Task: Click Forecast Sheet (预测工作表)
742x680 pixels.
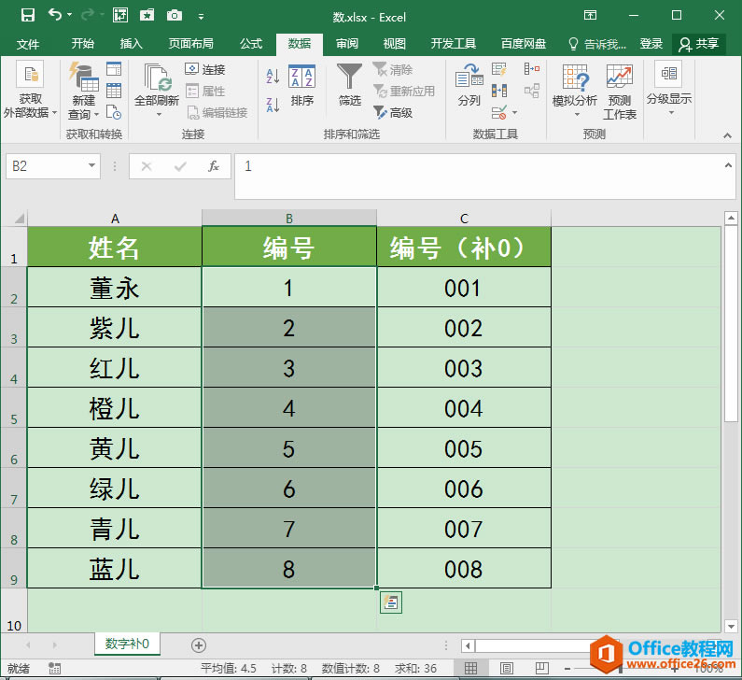Action: [620, 92]
